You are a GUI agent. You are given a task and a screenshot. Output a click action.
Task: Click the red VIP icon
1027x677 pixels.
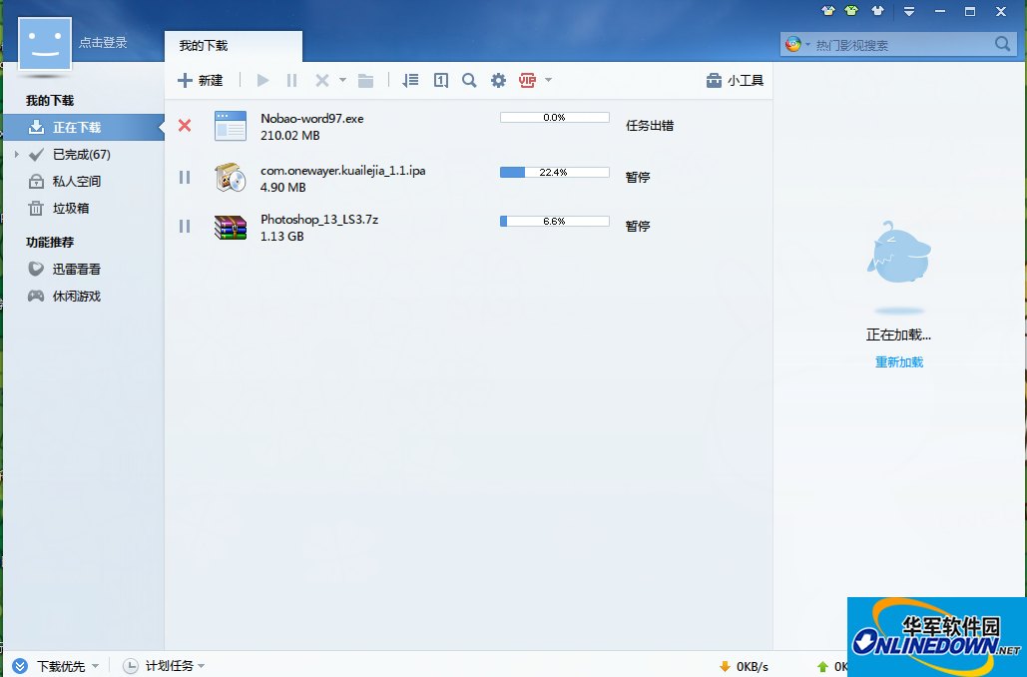tap(527, 81)
